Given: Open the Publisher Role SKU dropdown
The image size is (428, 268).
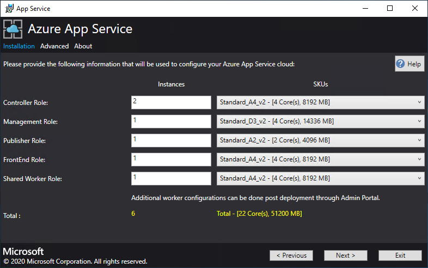Looking at the screenshot, I should [320, 140].
